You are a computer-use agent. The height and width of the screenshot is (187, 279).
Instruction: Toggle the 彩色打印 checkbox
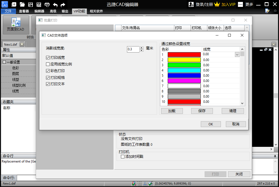pos(48,71)
